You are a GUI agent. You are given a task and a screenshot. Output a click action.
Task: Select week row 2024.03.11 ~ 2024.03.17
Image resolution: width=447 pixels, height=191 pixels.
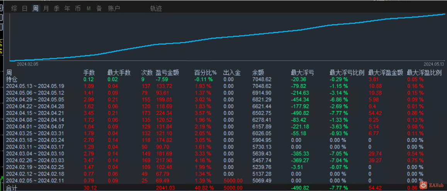tap(223, 147)
